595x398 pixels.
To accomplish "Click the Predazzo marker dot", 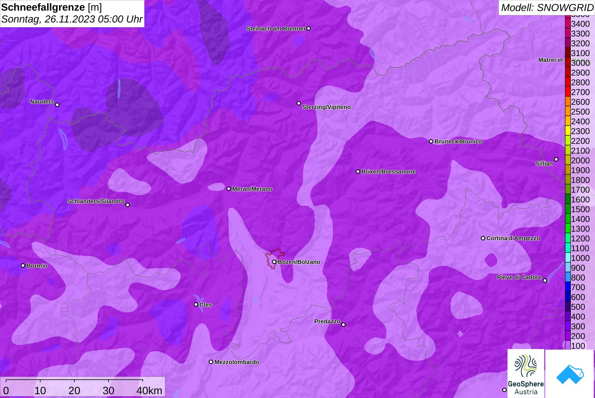I will coord(343,325).
